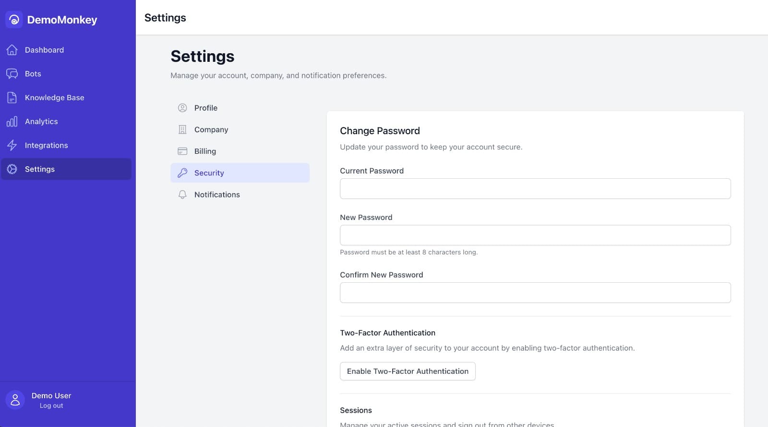Click the Billing credit card icon
This screenshot has height=427, width=768.
(182, 151)
